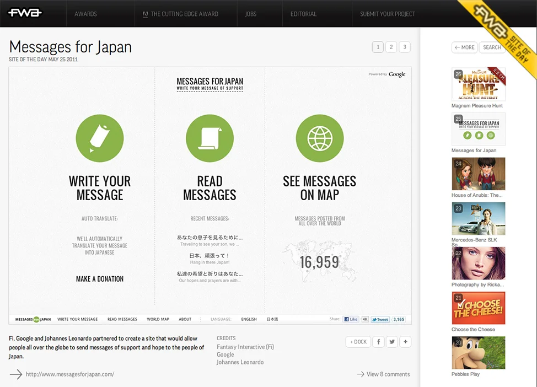Click Write Your Message in bottom nav
Viewport: 537px width, 387px height.
tap(77, 319)
